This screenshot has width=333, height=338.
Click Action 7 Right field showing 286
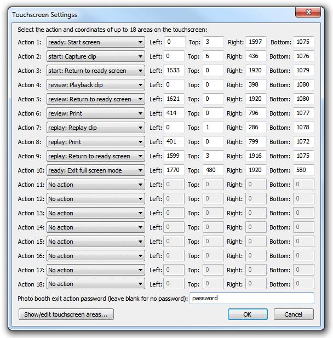[256, 127]
